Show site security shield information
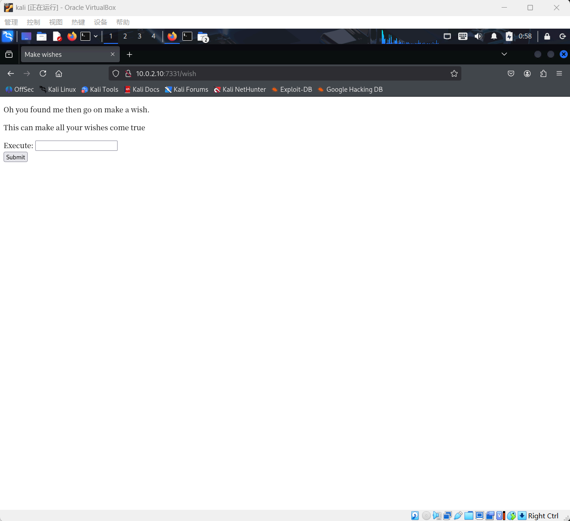 (116, 73)
